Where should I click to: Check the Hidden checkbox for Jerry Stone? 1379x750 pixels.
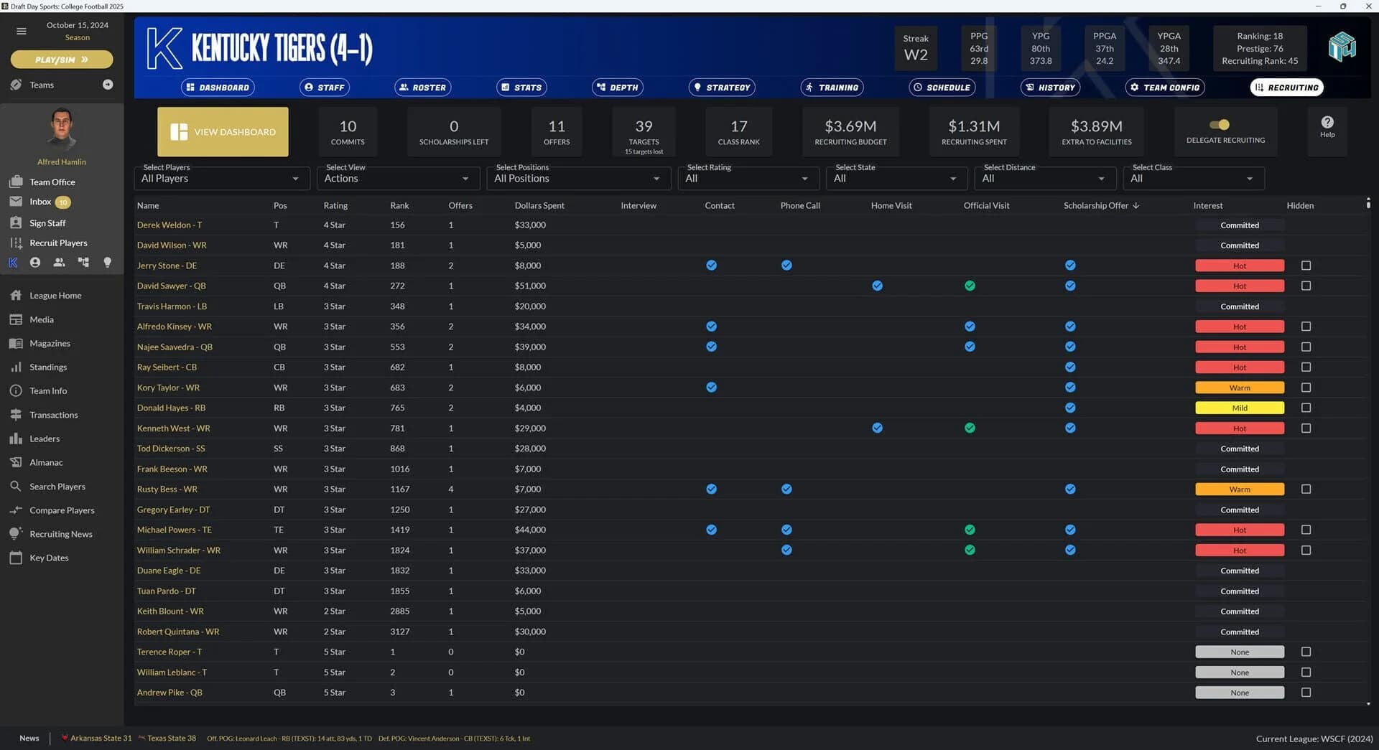pyautogui.click(x=1305, y=265)
